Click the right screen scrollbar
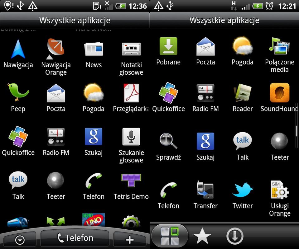 pos(296,126)
